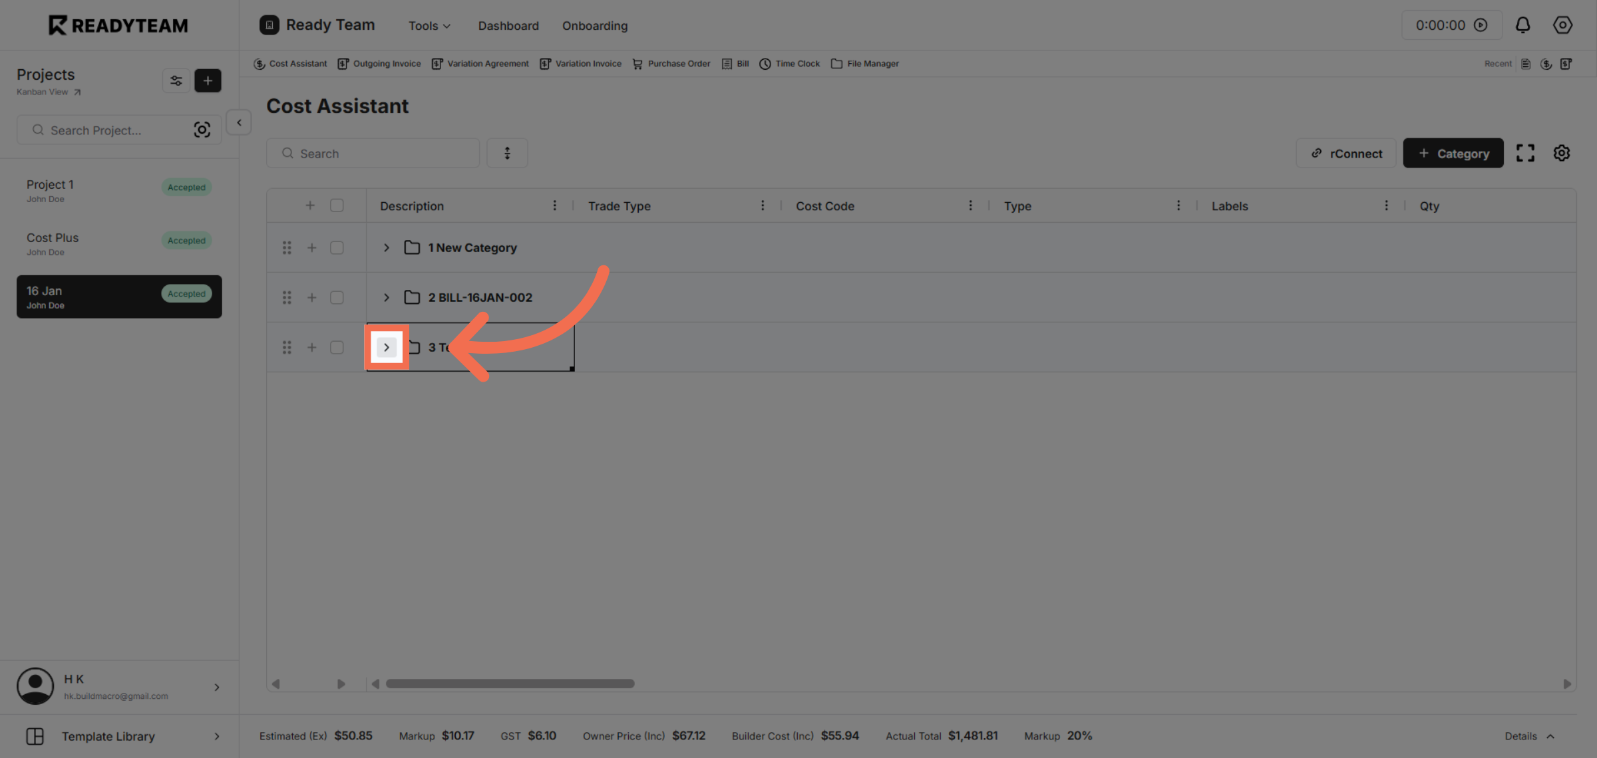Expand the 2 BILL-16JAN-002 category

pyautogui.click(x=386, y=297)
